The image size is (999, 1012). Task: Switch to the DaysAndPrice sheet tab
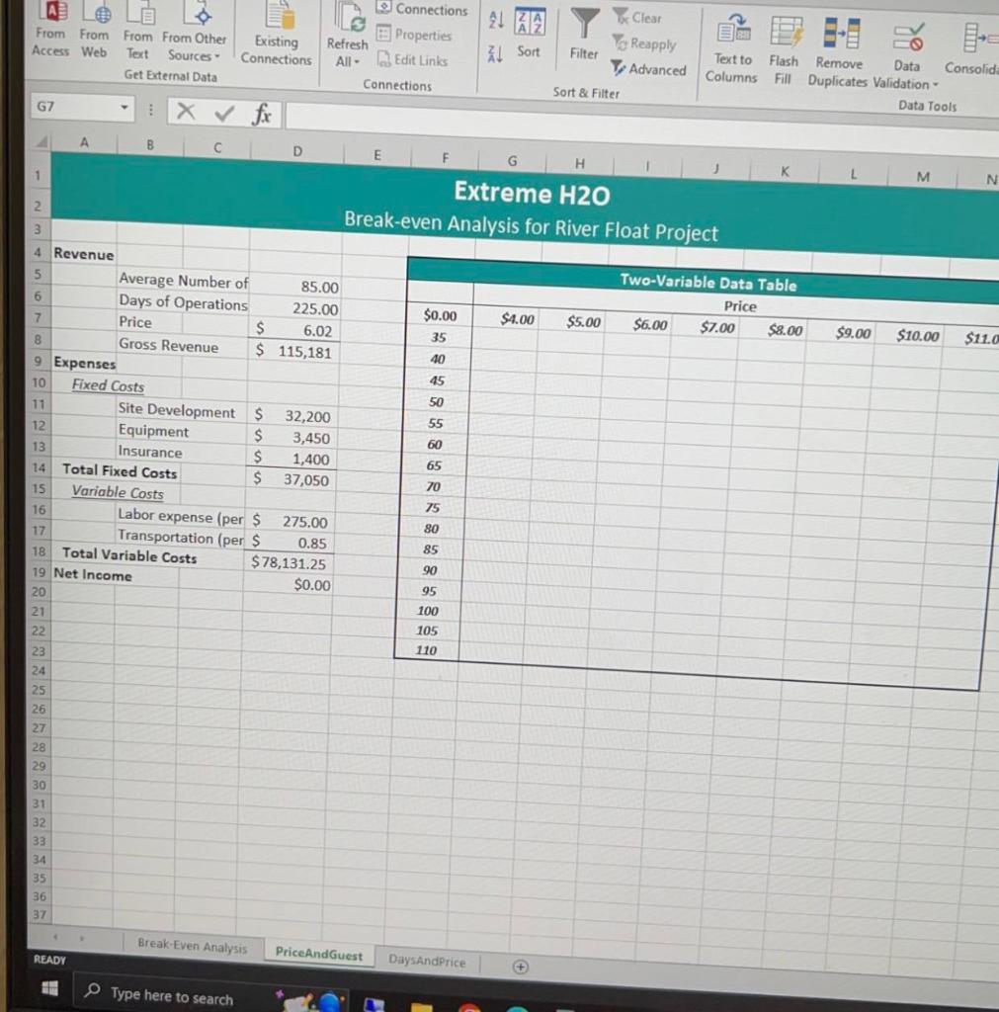(427, 960)
